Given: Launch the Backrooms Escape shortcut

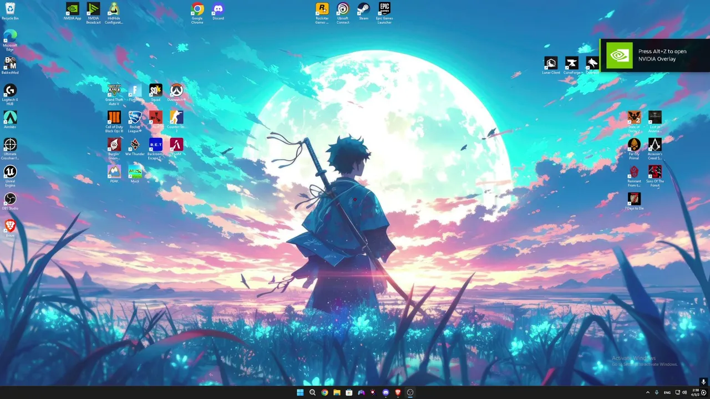Looking at the screenshot, I should [x=155, y=149].
